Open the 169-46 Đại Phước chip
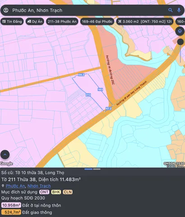 tap(97, 22)
